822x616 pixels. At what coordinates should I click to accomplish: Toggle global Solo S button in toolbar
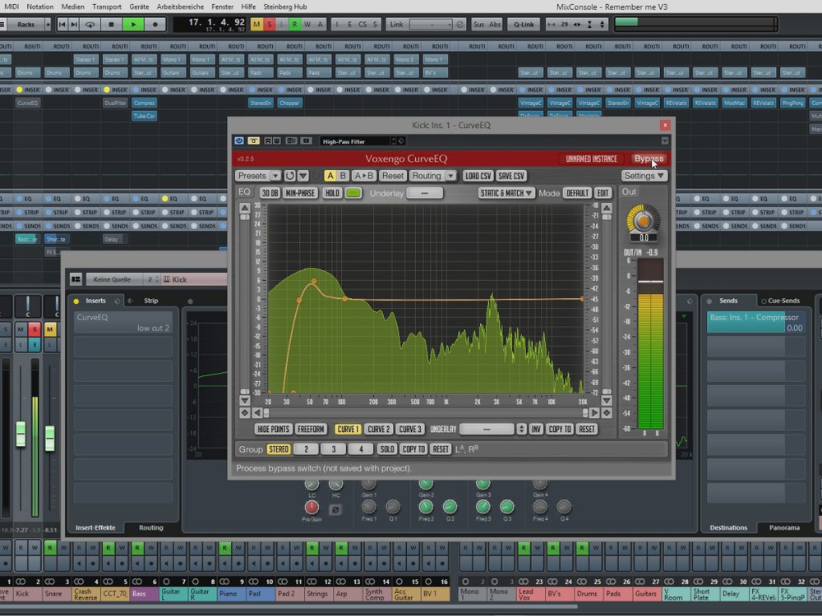[270, 24]
